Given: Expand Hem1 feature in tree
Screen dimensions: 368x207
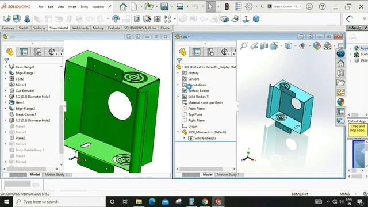Looking at the screenshot, I should [x=5, y=102].
